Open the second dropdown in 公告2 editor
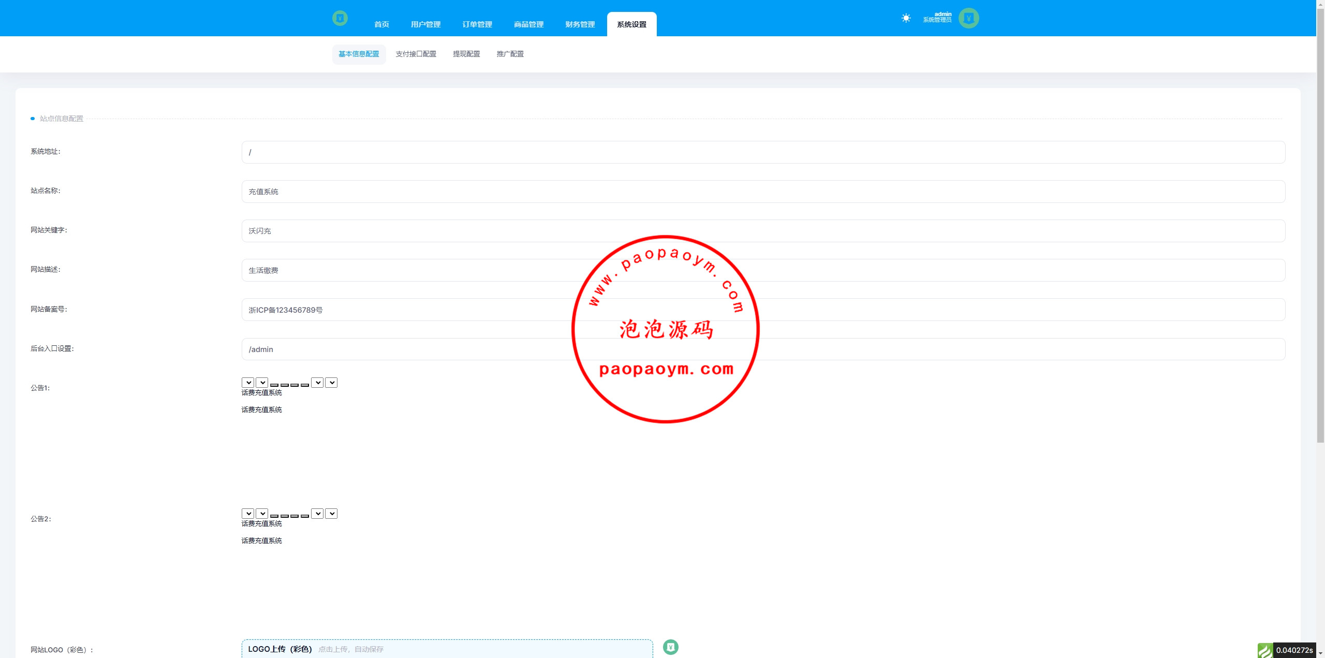 [262, 514]
